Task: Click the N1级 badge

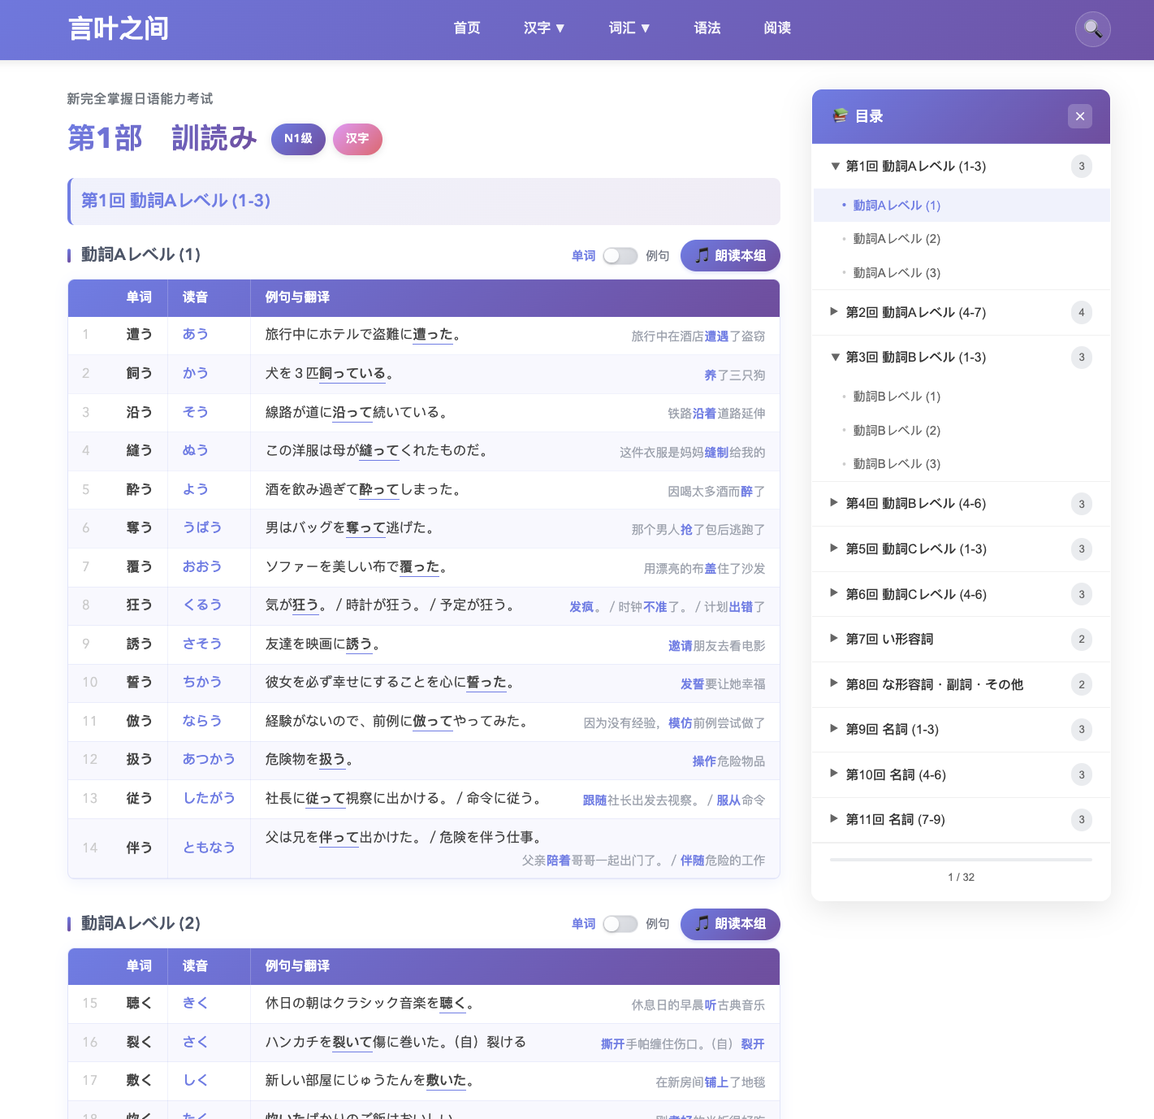Action: pyautogui.click(x=298, y=139)
